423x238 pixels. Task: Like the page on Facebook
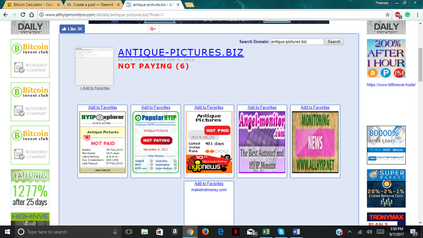(72, 29)
